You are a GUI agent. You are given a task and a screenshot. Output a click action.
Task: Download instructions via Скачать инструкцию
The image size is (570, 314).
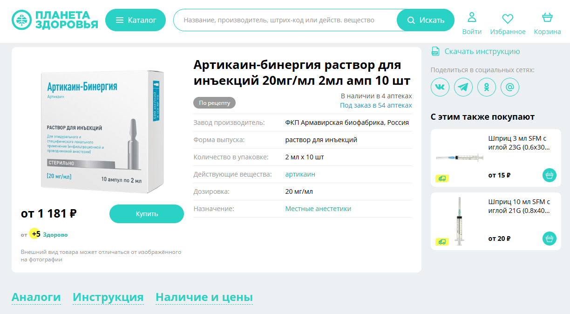click(x=482, y=51)
